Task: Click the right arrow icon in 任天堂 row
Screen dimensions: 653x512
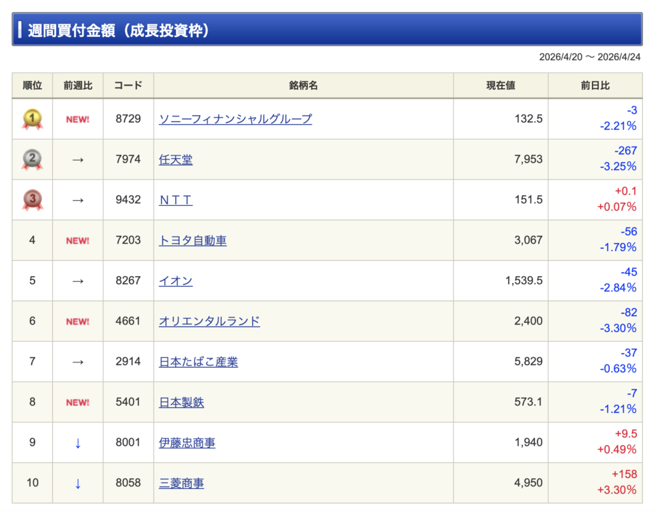Action: [x=78, y=159]
